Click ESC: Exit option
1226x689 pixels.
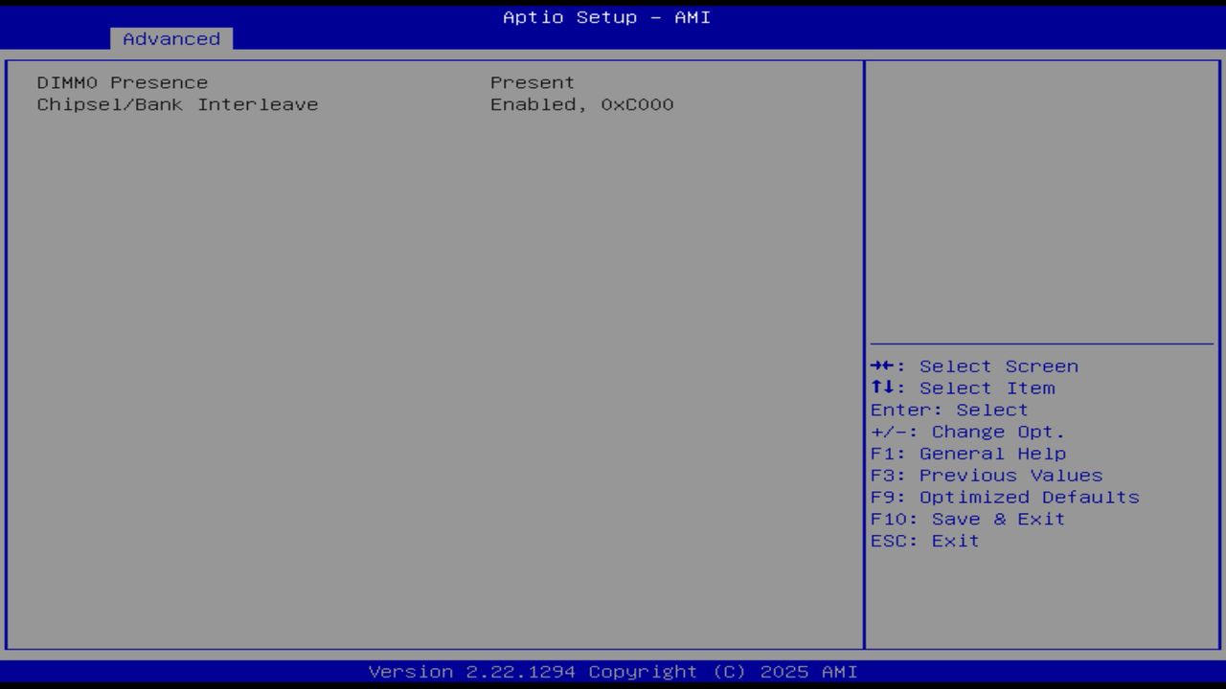tap(924, 540)
